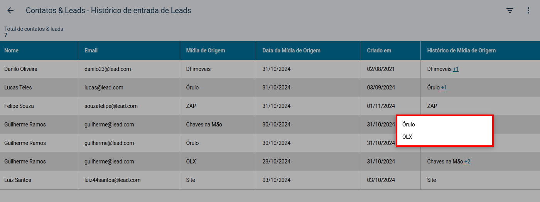
Task: Expand +1 link beside Órulo history
Action: [444, 88]
